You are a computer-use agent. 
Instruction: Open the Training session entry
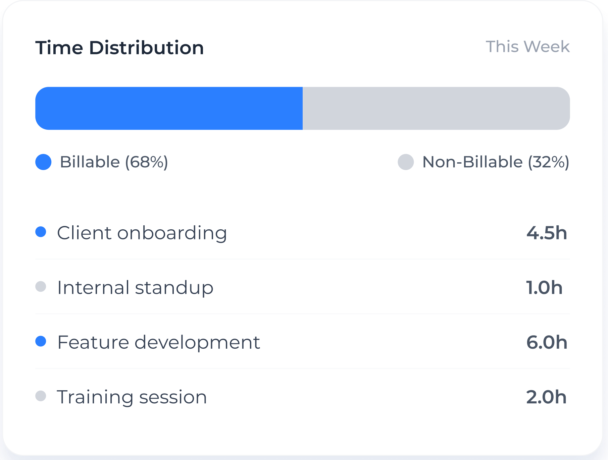132,397
